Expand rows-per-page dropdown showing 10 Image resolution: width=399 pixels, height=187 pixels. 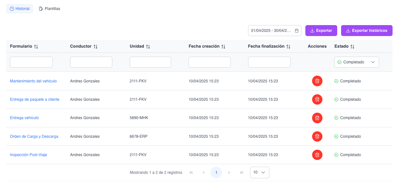click(x=259, y=173)
